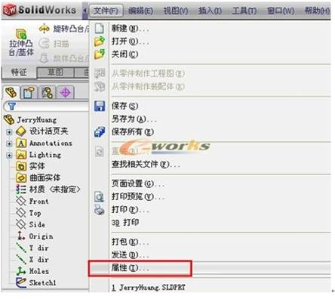Select the JerryHuang root part node
Screen dimensions: 335x299
(31, 120)
